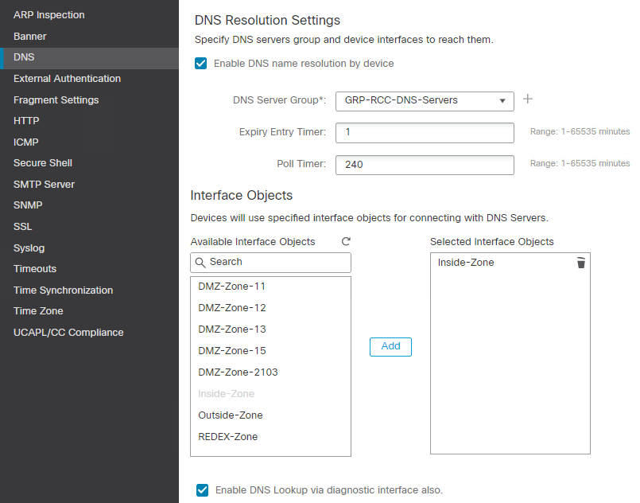Click the Expiry Entry Timer field
The width and height of the screenshot is (640, 503).
[425, 133]
